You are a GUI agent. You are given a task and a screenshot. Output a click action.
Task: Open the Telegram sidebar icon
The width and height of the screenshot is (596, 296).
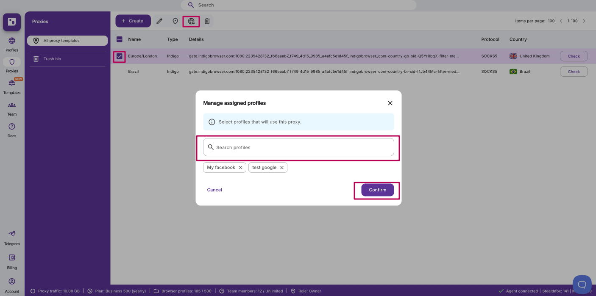(x=12, y=236)
